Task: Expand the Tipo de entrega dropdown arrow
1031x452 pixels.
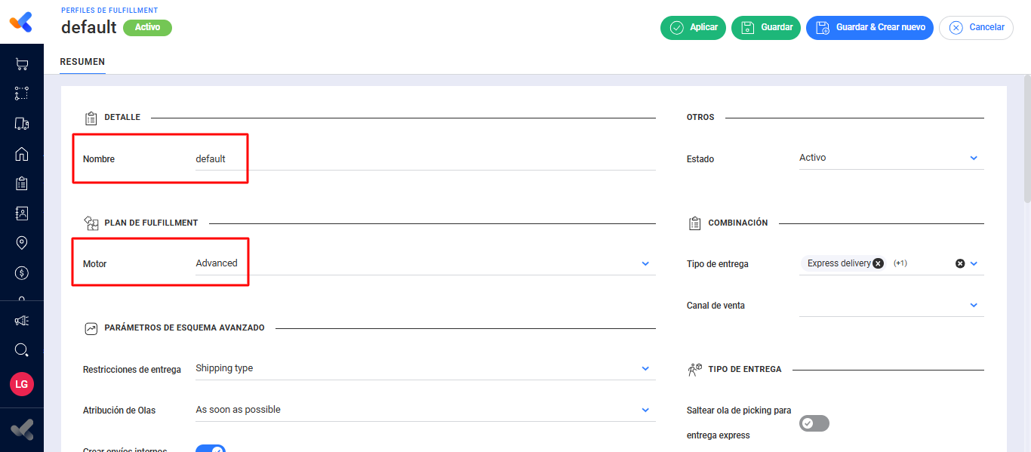Action: pyautogui.click(x=974, y=263)
